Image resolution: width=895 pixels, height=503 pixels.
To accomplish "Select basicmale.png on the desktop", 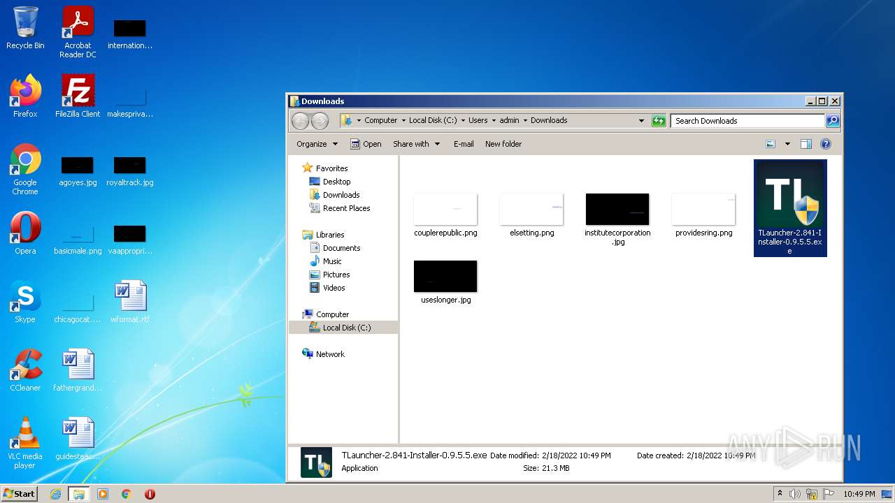I will [78, 240].
